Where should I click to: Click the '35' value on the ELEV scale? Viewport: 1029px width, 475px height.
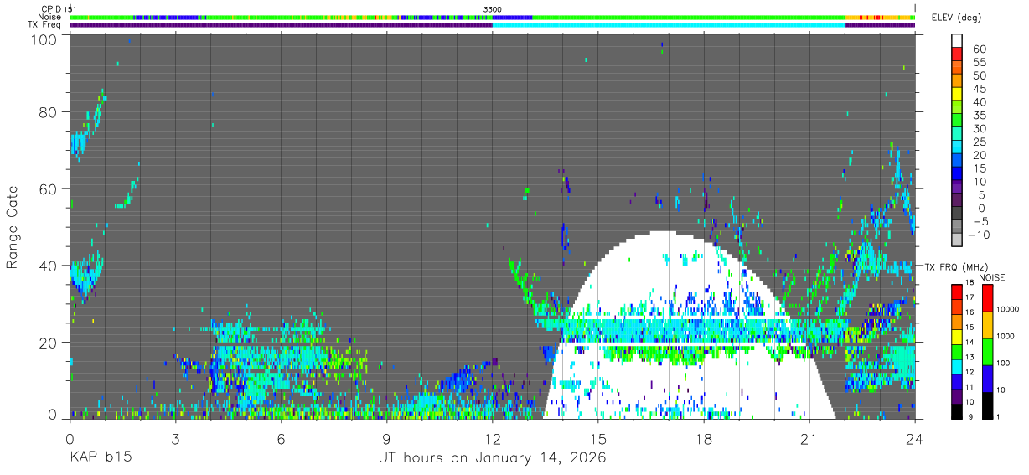[x=980, y=116]
